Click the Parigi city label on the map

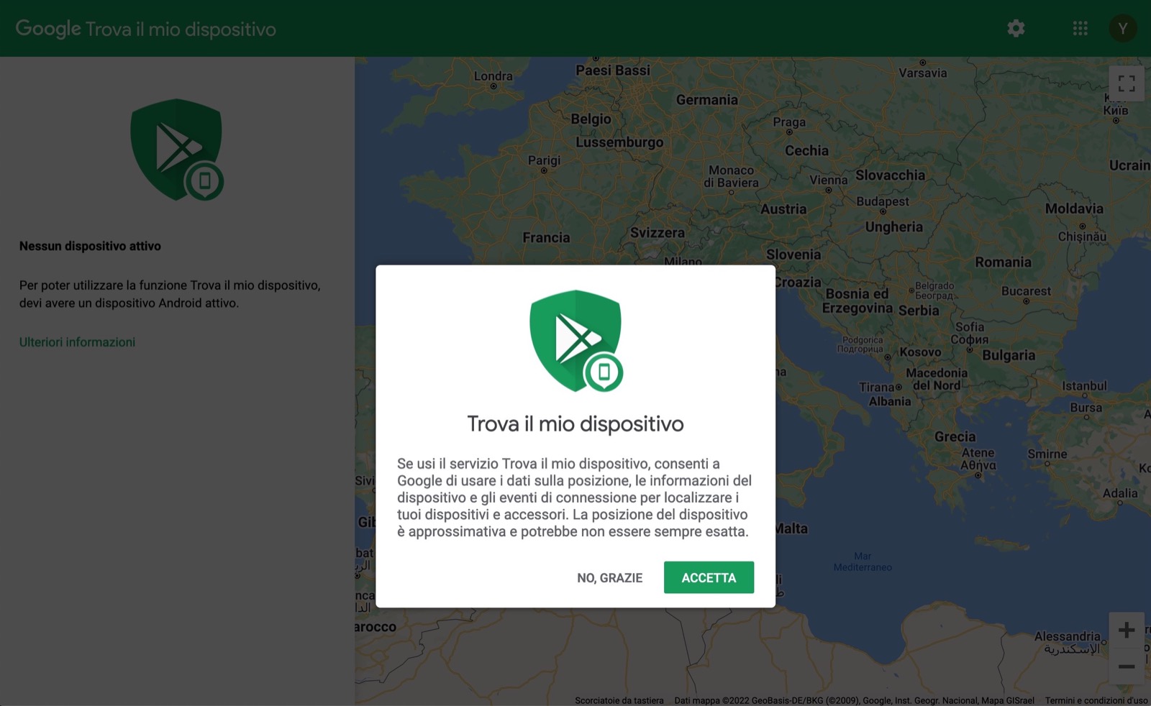(544, 160)
